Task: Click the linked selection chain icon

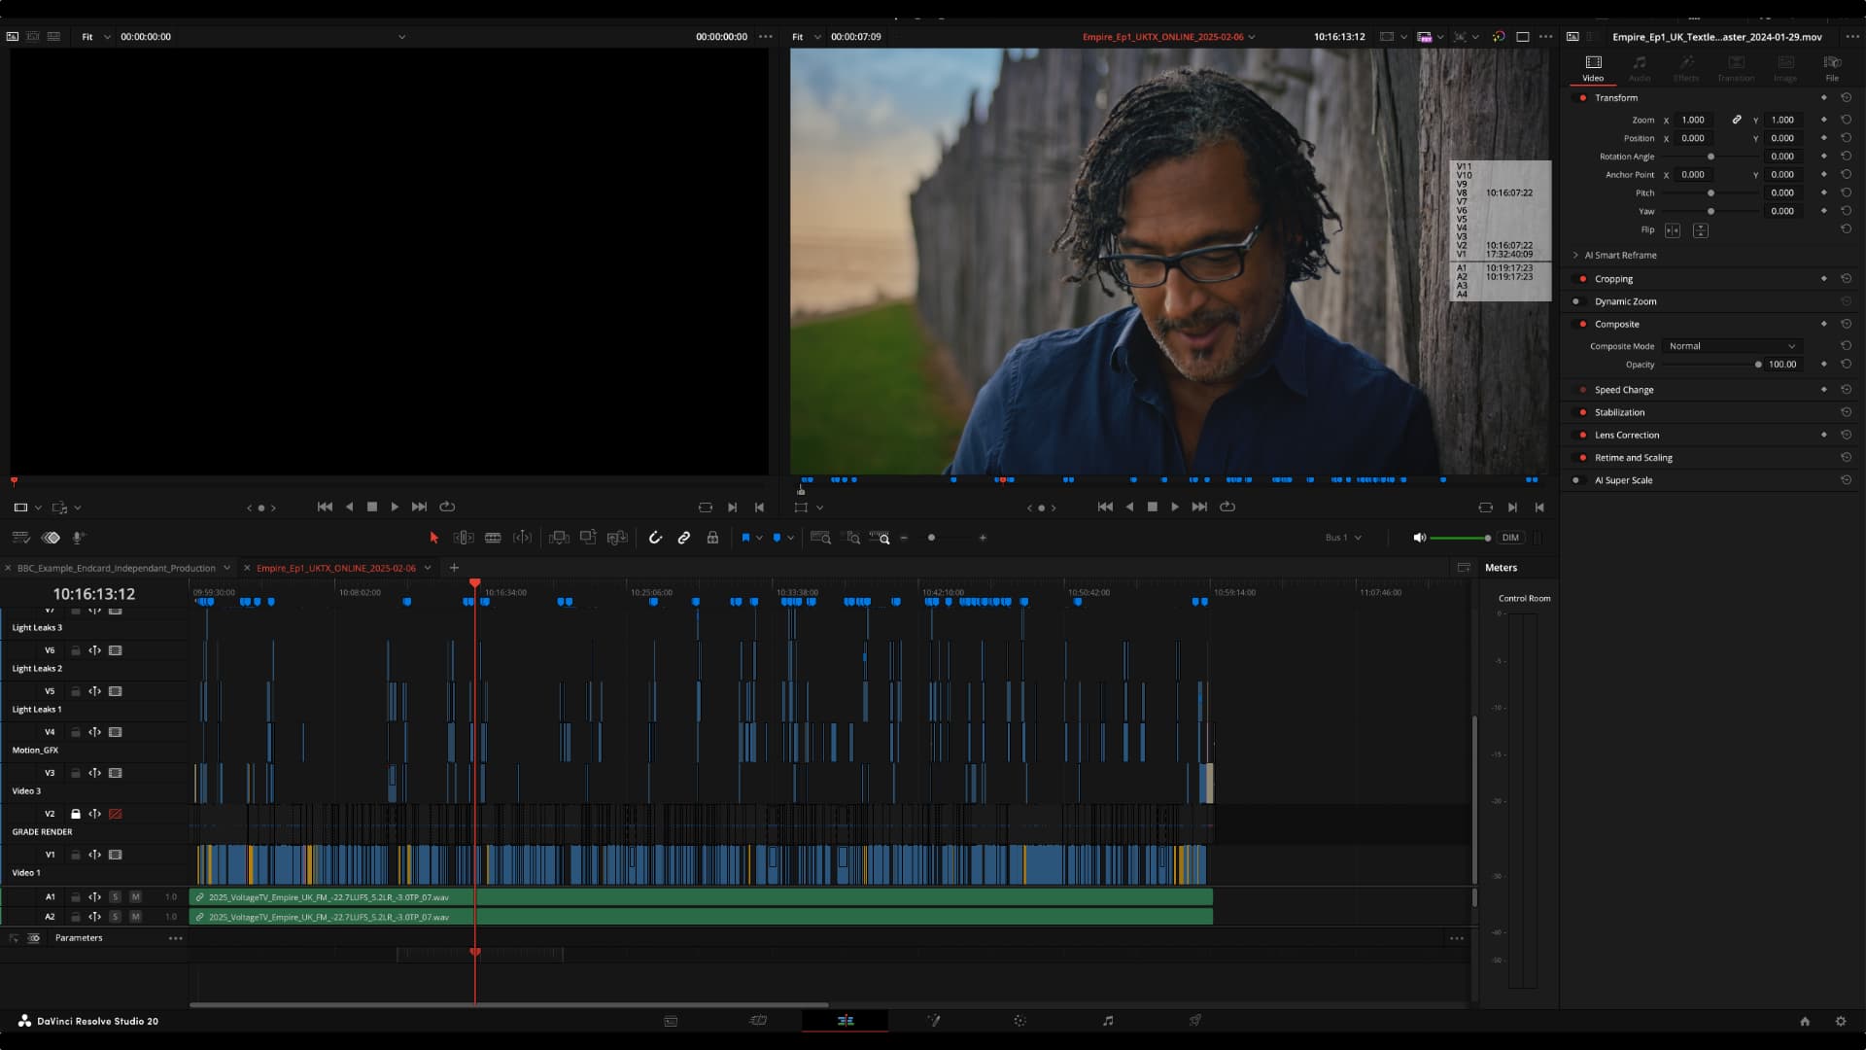Action: [x=684, y=537]
